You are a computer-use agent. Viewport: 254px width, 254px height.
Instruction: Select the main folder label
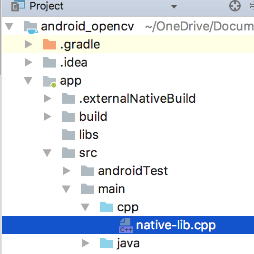111,189
